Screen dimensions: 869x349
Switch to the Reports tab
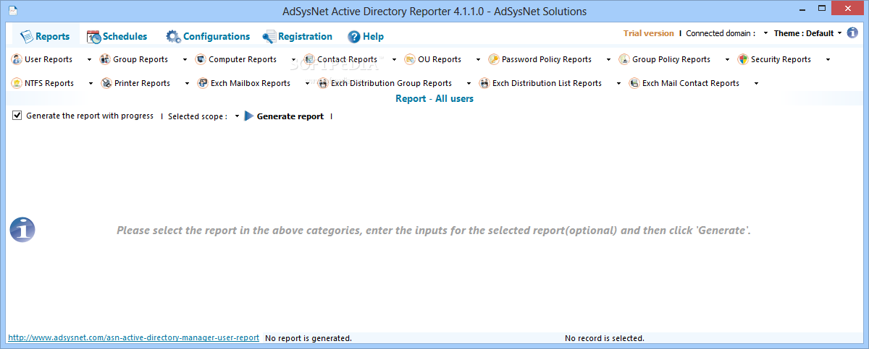[45, 36]
